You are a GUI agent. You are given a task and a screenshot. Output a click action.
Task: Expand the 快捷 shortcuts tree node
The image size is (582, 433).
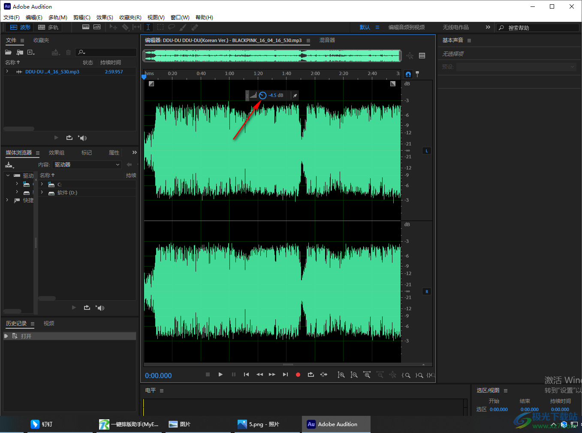7,200
